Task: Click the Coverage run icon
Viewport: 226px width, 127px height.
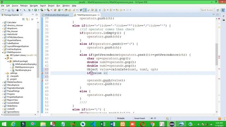Action: pyautogui.click(x=42, y=10)
